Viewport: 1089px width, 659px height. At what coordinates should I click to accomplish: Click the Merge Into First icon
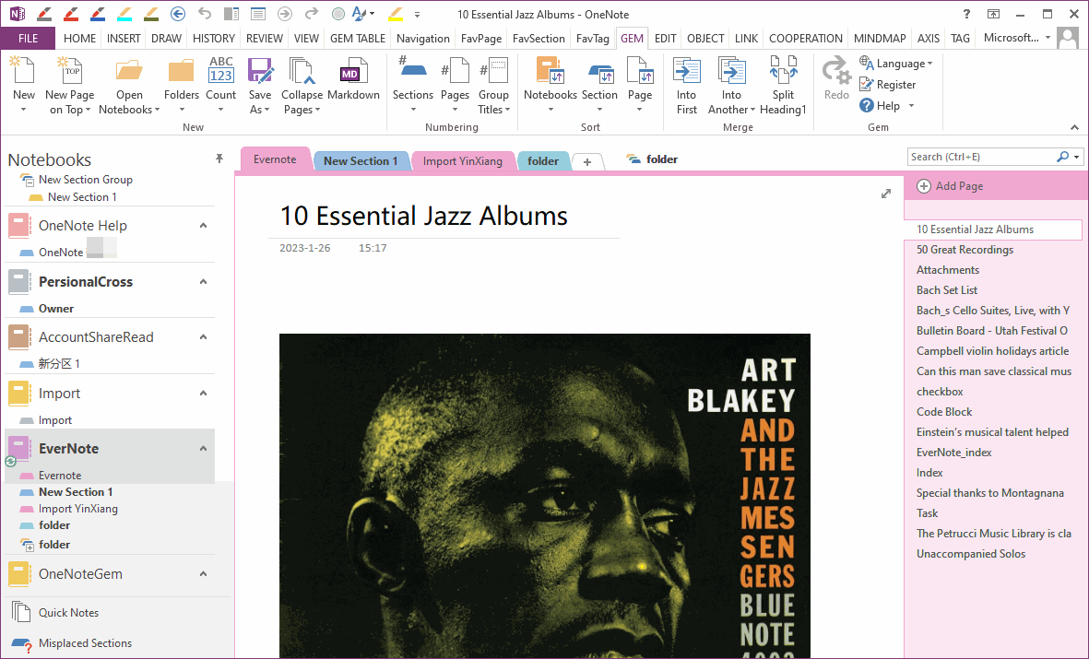(686, 71)
